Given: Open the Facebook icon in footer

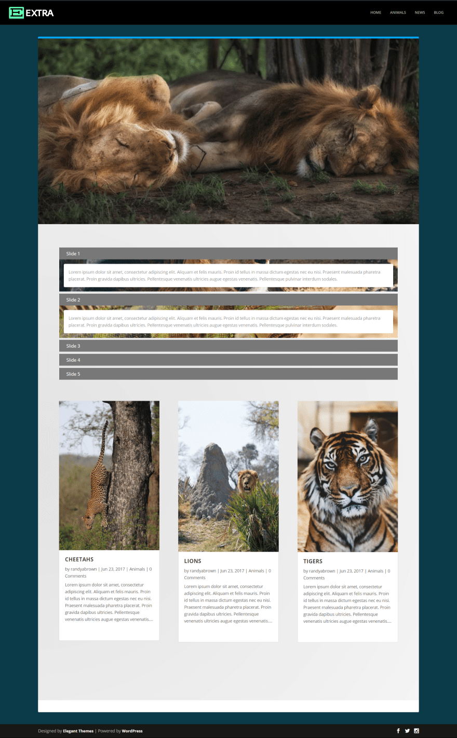Looking at the screenshot, I should 398,731.
